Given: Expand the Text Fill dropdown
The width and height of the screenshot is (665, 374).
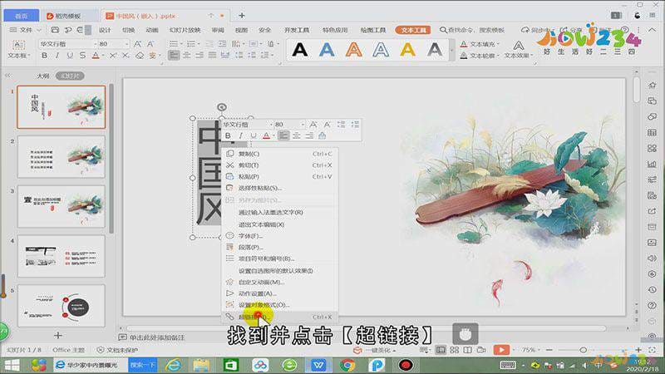Looking at the screenshot, I should [x=498, y=44].
